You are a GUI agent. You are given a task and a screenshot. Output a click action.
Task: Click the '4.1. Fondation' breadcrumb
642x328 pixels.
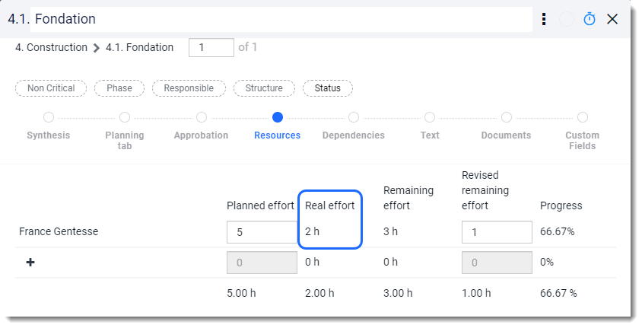(140, 47)
